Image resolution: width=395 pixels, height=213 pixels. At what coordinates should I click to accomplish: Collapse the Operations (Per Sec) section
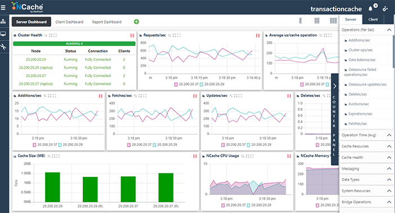click(x=389, y=30)
